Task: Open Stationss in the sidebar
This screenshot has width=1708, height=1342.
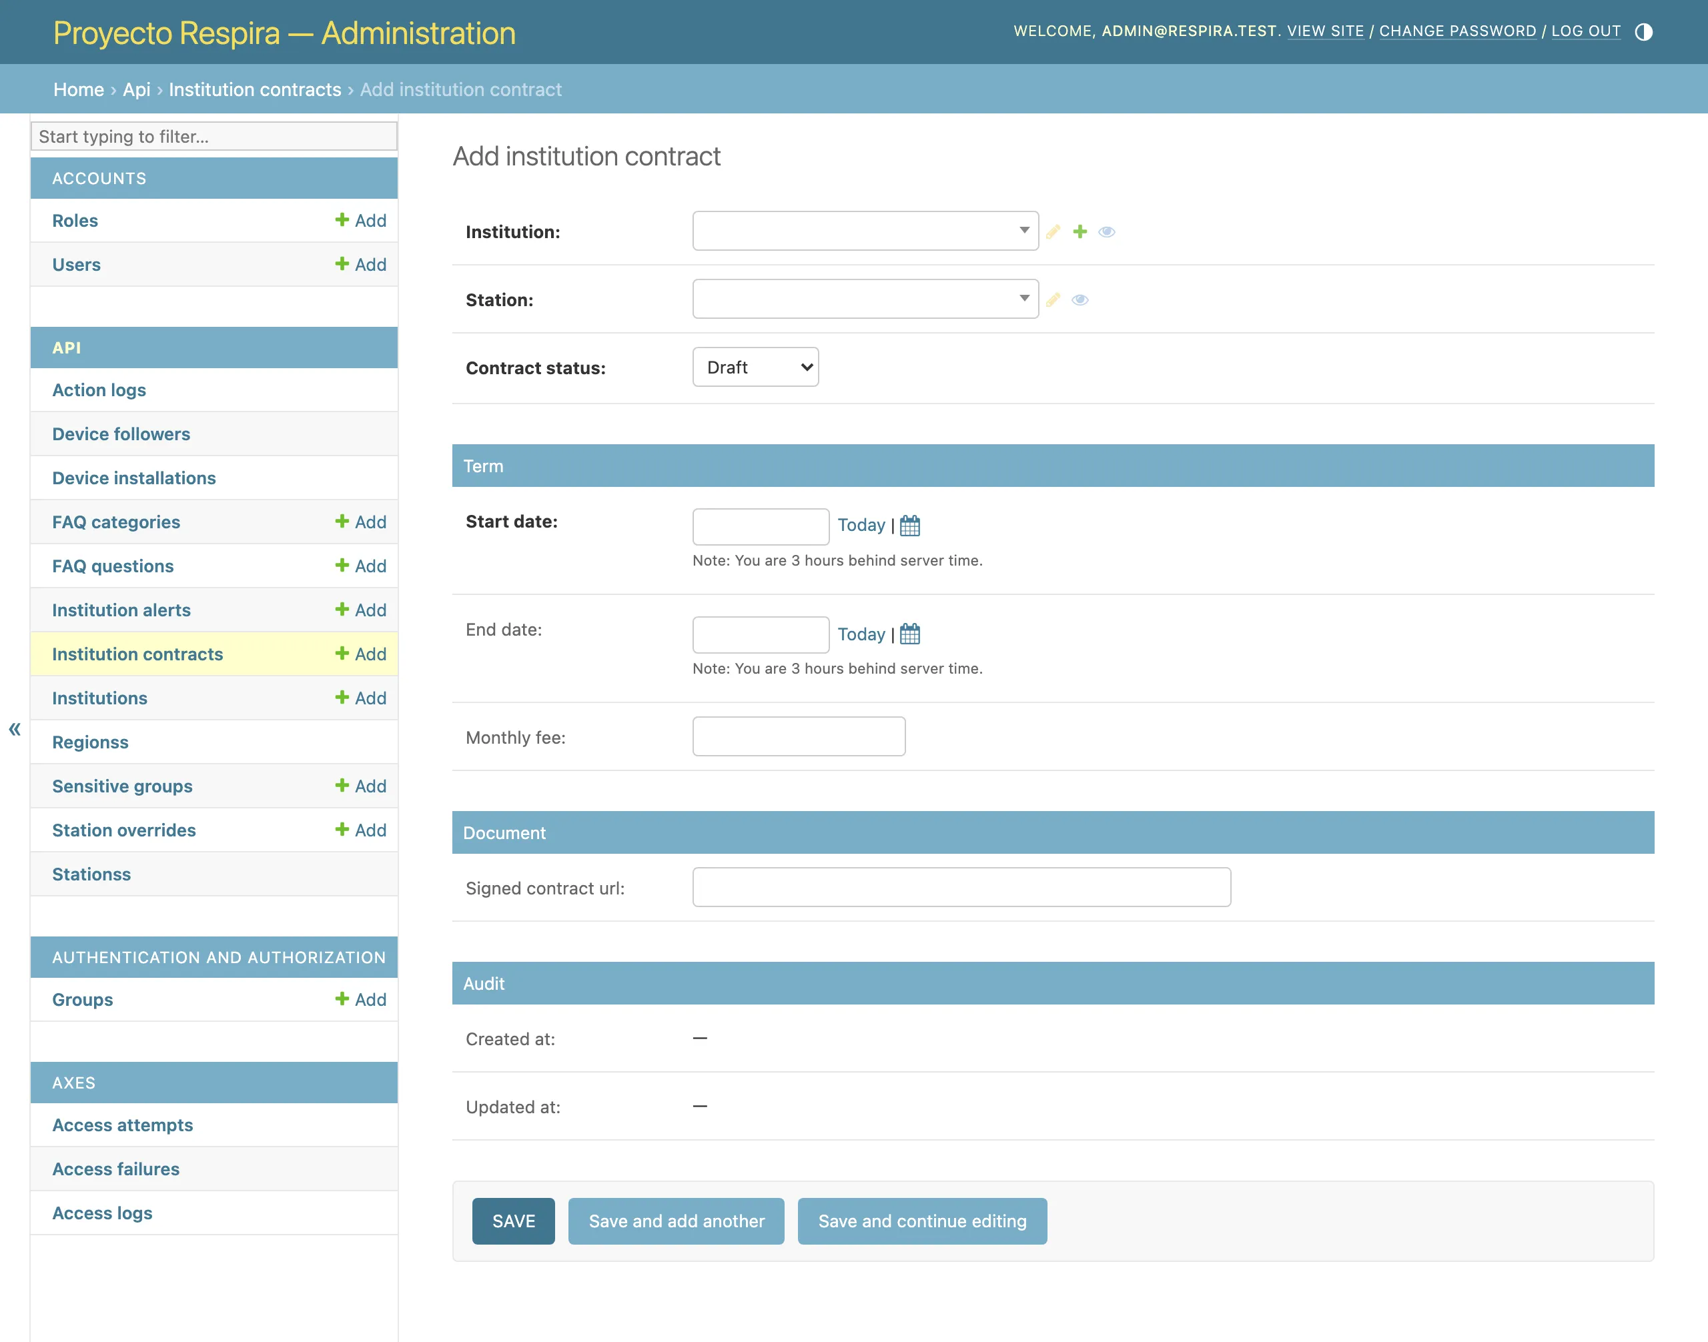Action: [91, 874]
